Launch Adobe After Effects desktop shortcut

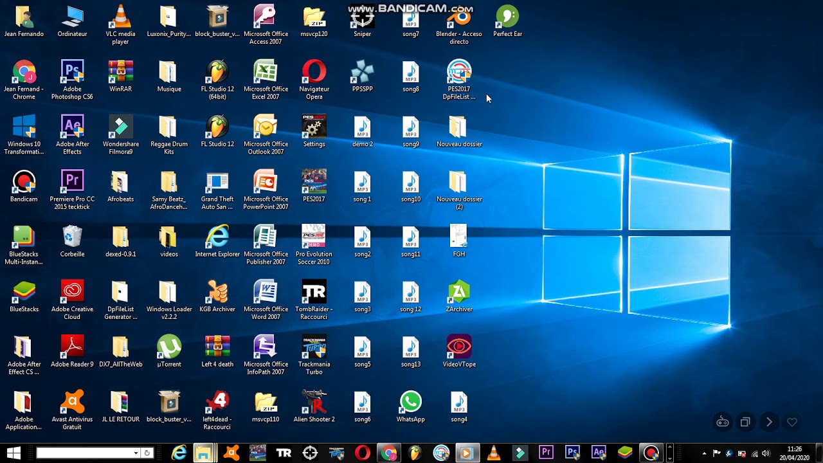point(72,135)
